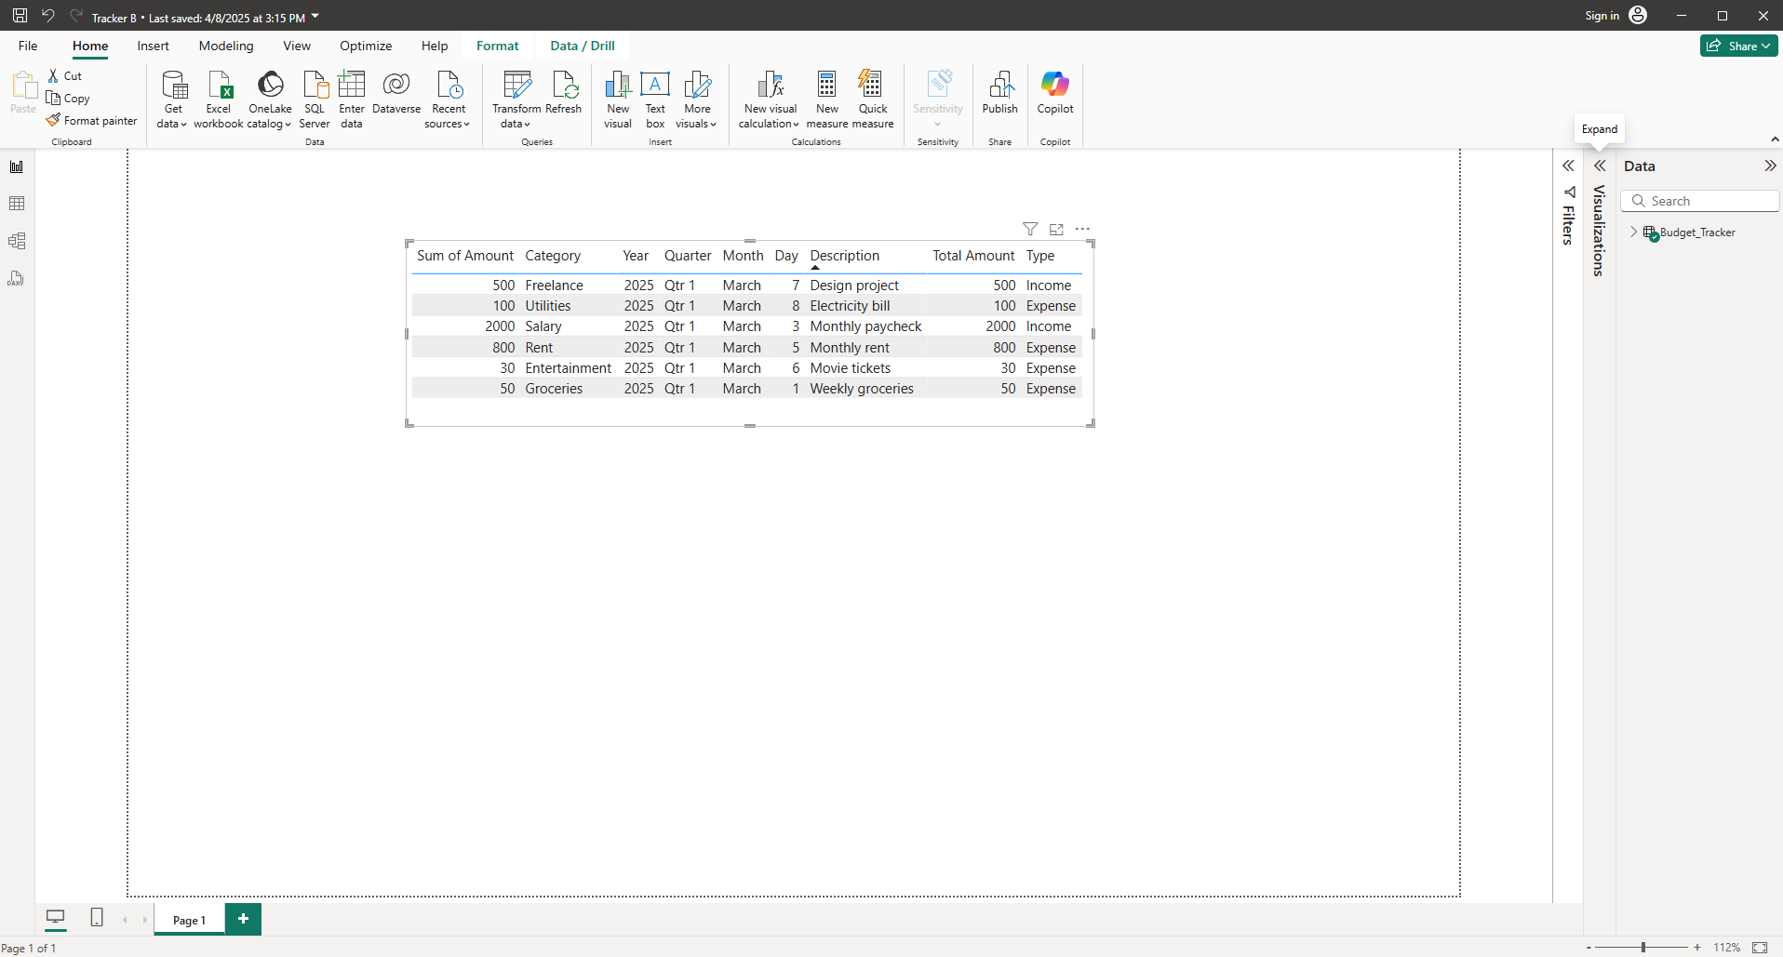Viewport: 1783px width, 957px height.
Task: Create a Quick measure
Action: 872,99
